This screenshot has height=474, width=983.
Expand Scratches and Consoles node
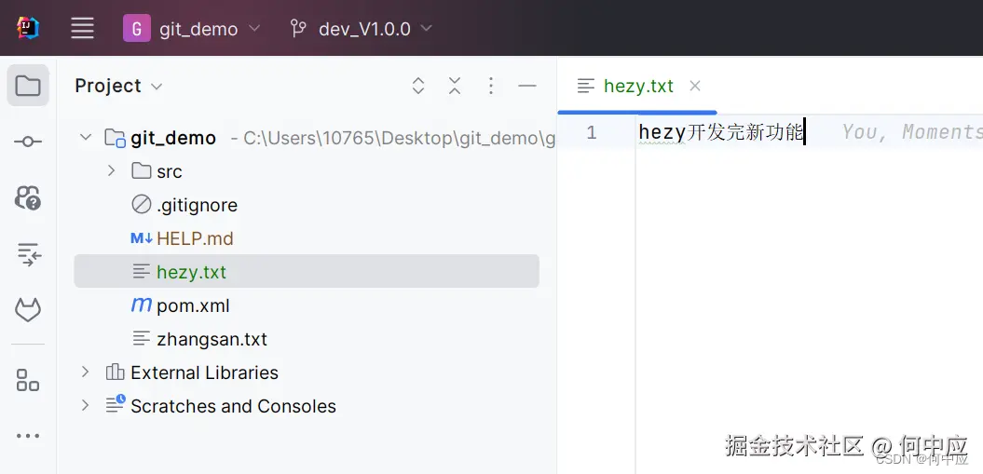[86, 406]
